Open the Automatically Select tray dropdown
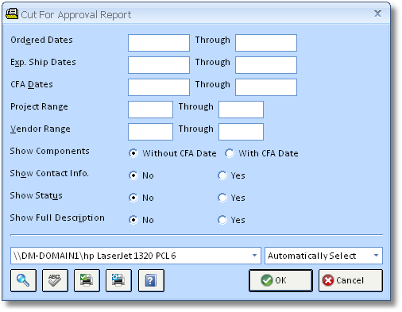402x312 pixels. [x=376, y=256]
